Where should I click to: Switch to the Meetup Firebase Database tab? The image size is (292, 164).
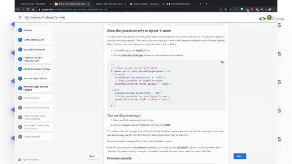tap(147, 4)
